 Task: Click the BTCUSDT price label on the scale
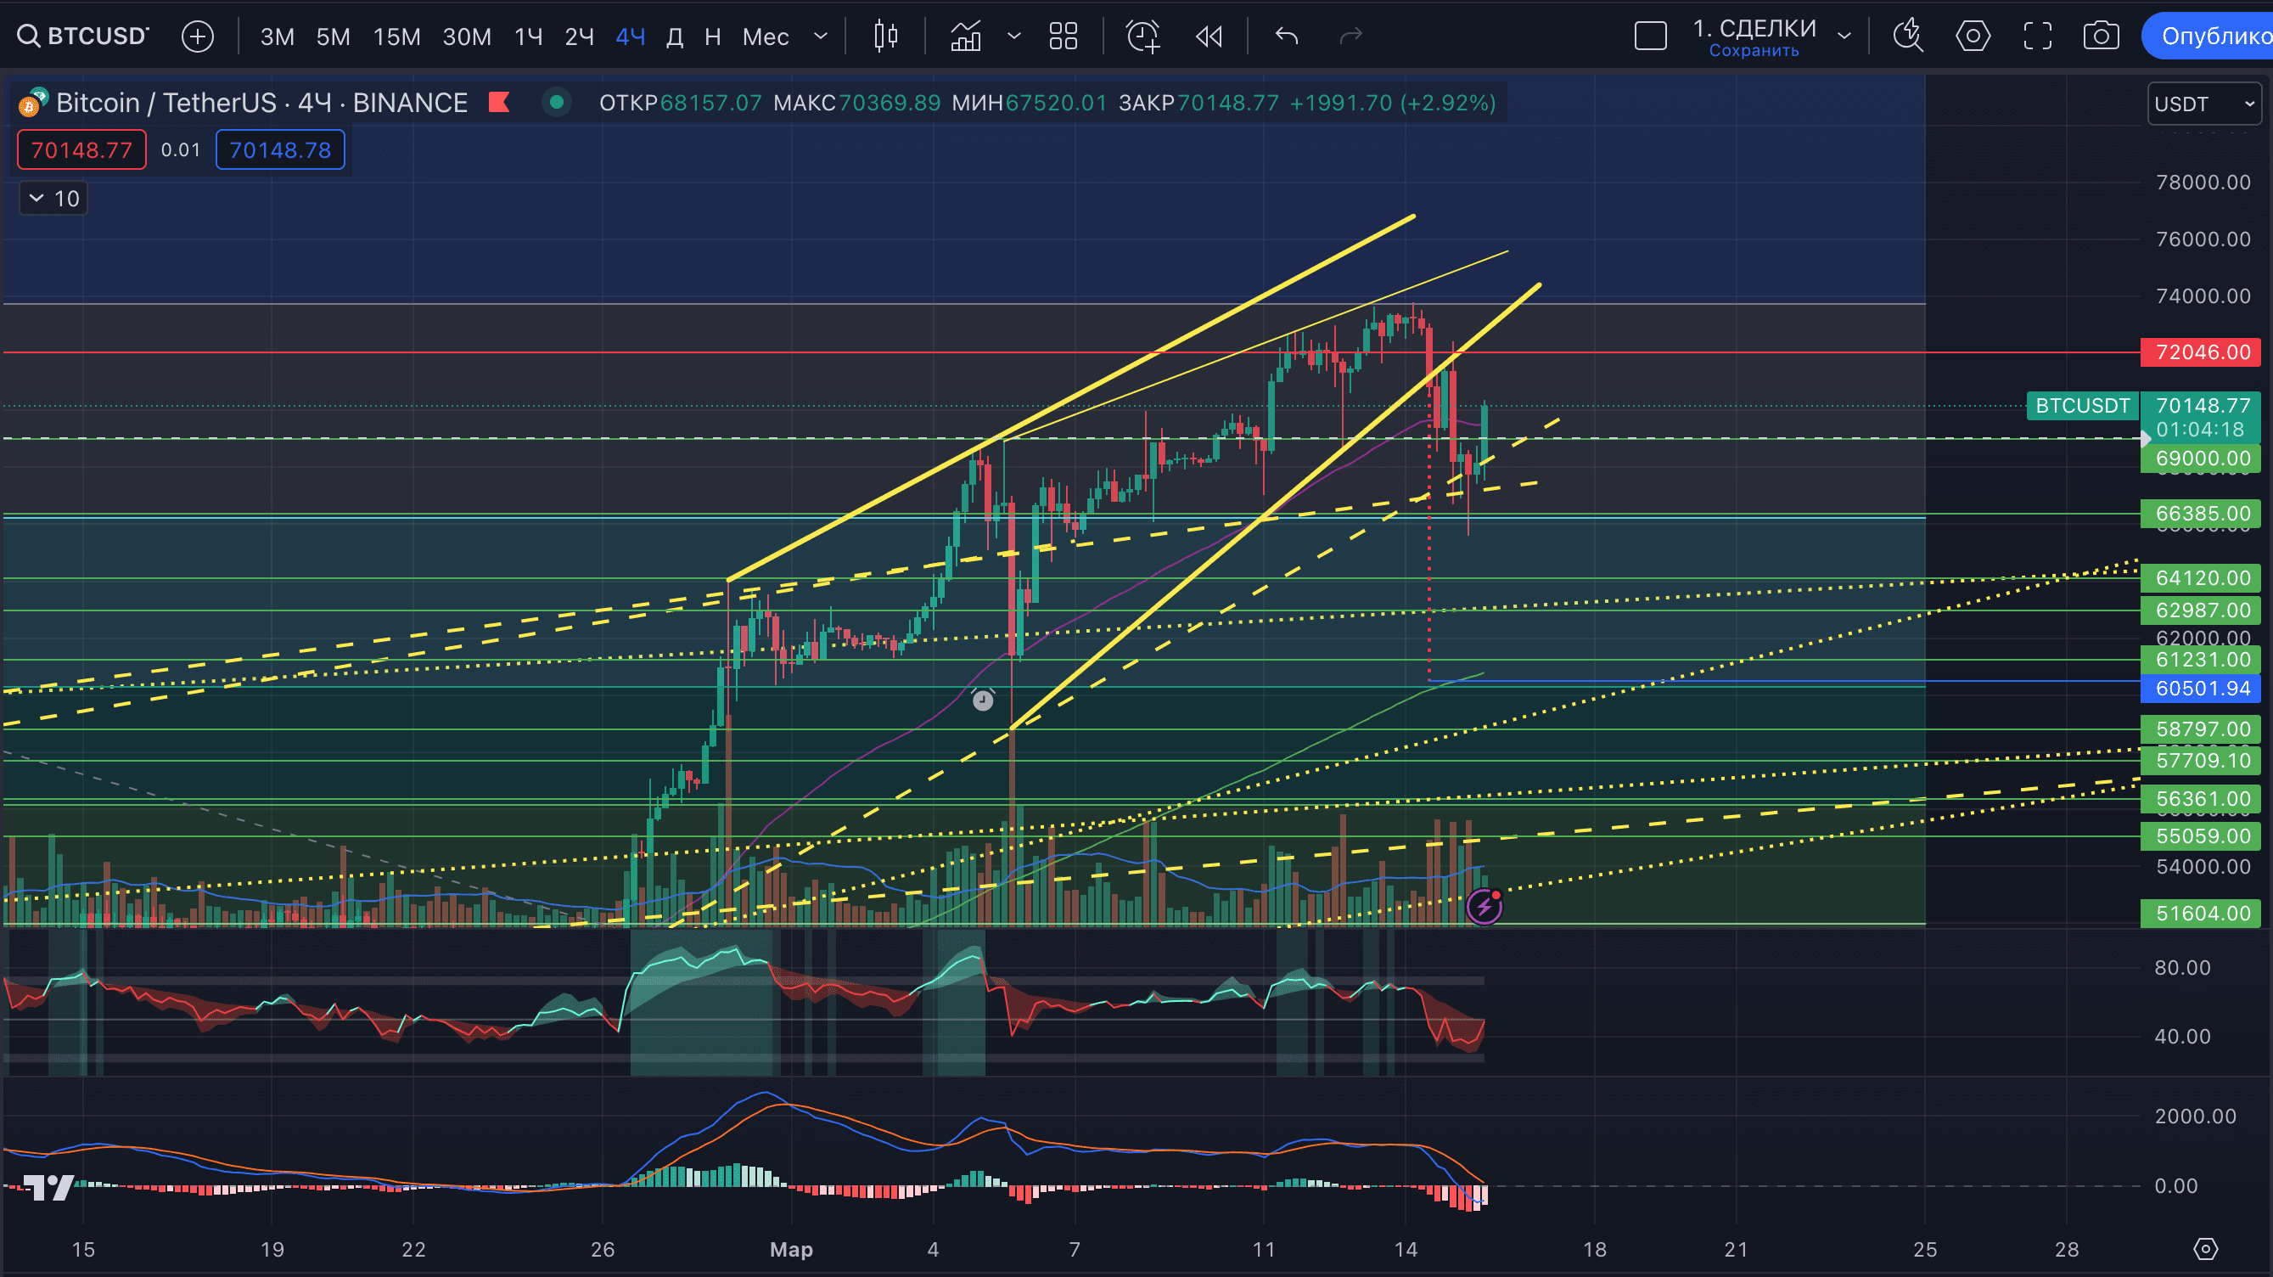[x=2082, y=406]
